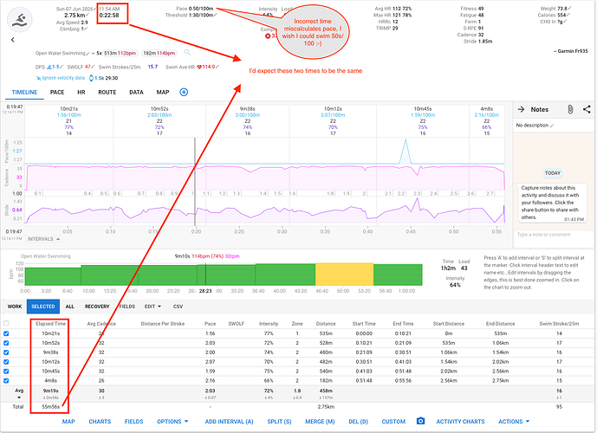597x433 pixels.
Task: Edit Threshold pace pencil icon
Action: pyautogui.click(x=216, y=16)
